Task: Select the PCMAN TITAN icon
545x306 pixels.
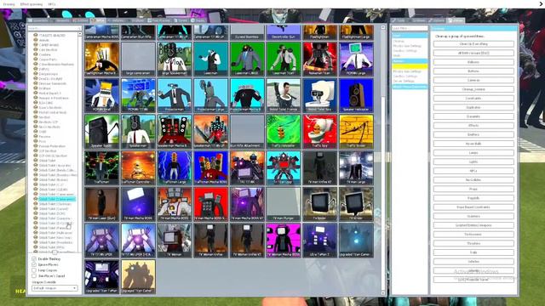Action: [138, 95]
